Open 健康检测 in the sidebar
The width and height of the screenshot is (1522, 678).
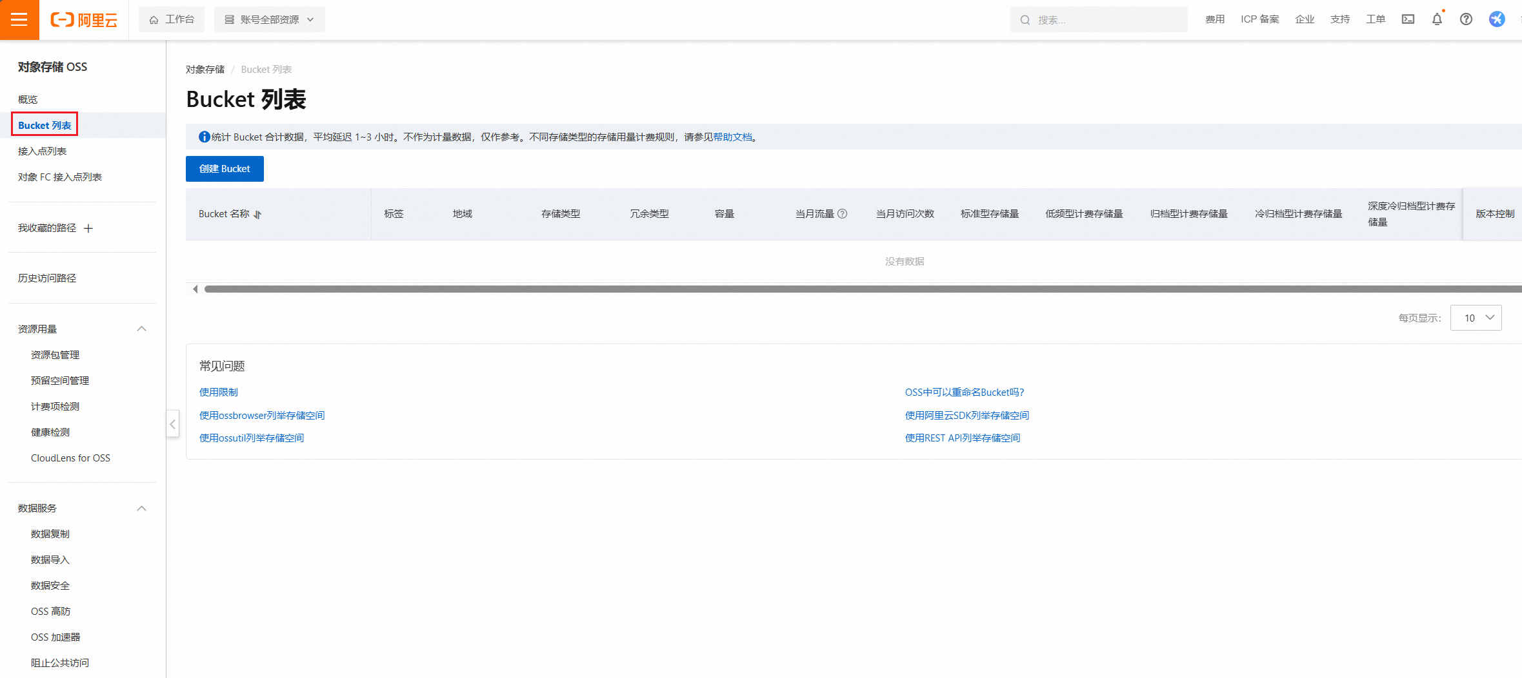click(50, 432)
